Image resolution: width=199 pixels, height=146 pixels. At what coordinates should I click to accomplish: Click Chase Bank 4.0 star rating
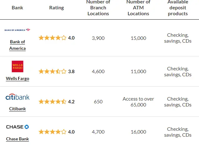point(57,132)
